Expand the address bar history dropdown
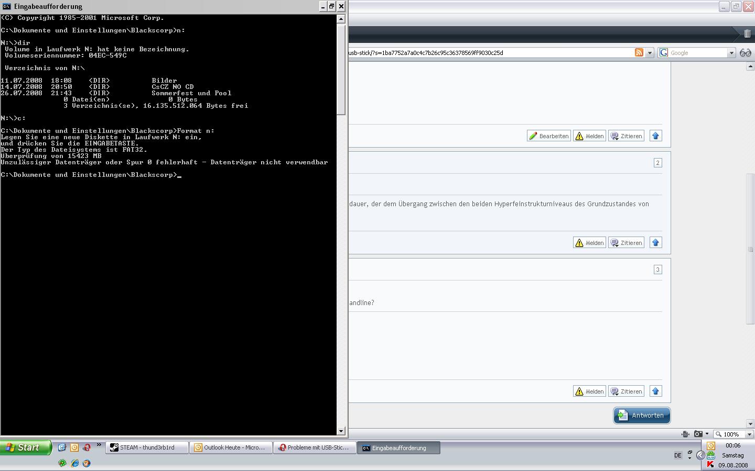The height and width of the screenshot is (471, 755). click(650, 53)
